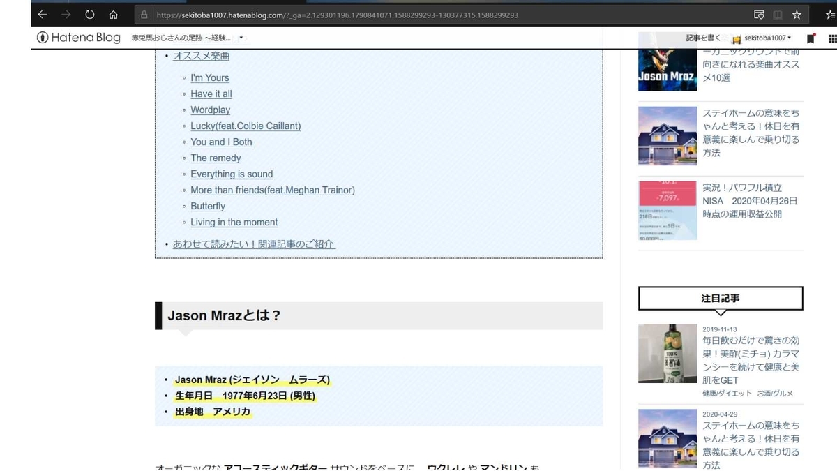
Task: Open the Hatena services grid icon
Action: (x=831, y=38)
